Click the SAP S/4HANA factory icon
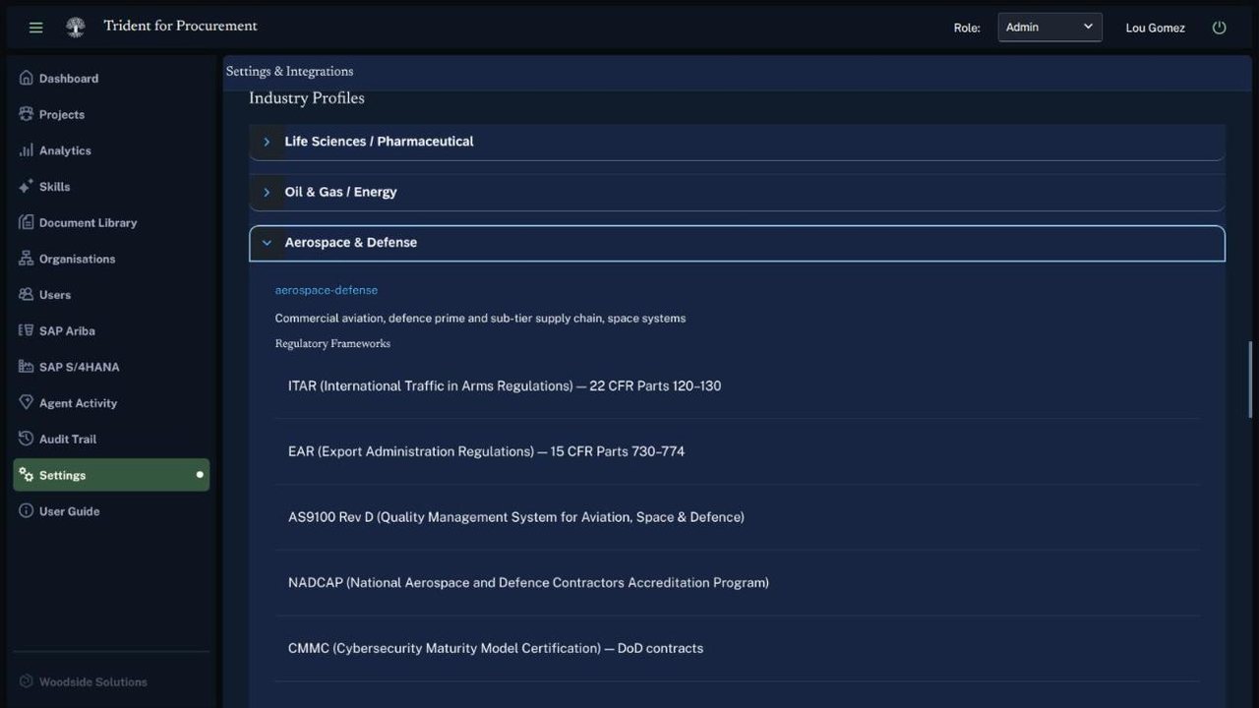The height and width of the screenshot is (708, 1259). pyautogui.click(x=27, y=367)
